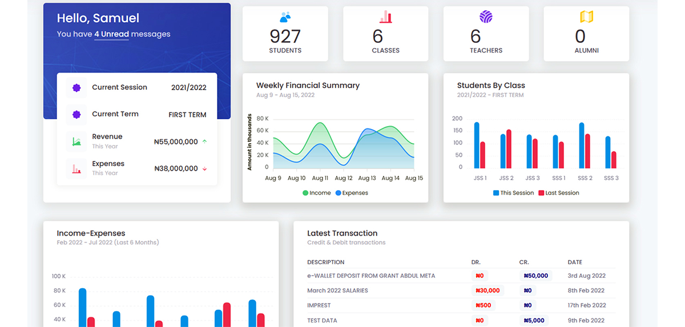Click the ₦50,000 credit badge

click(535, 276)
